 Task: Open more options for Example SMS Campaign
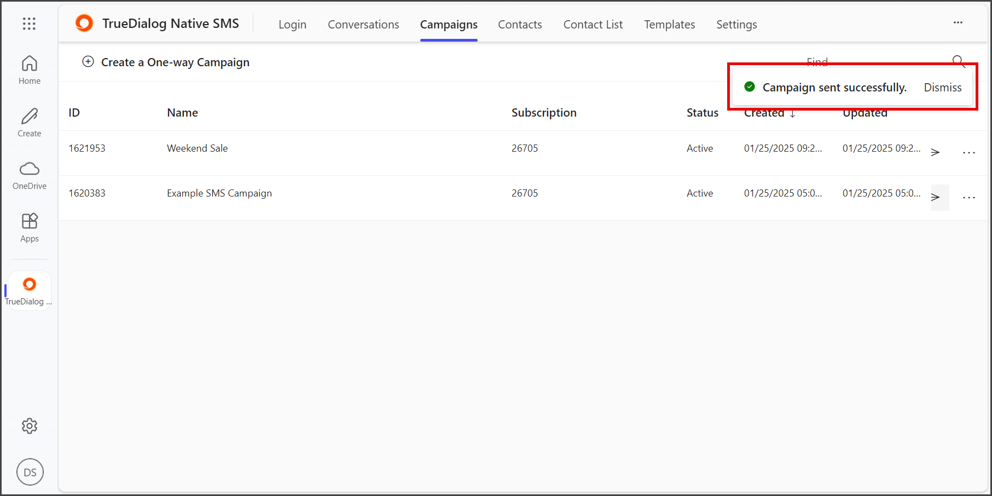[x=969, y=198]
